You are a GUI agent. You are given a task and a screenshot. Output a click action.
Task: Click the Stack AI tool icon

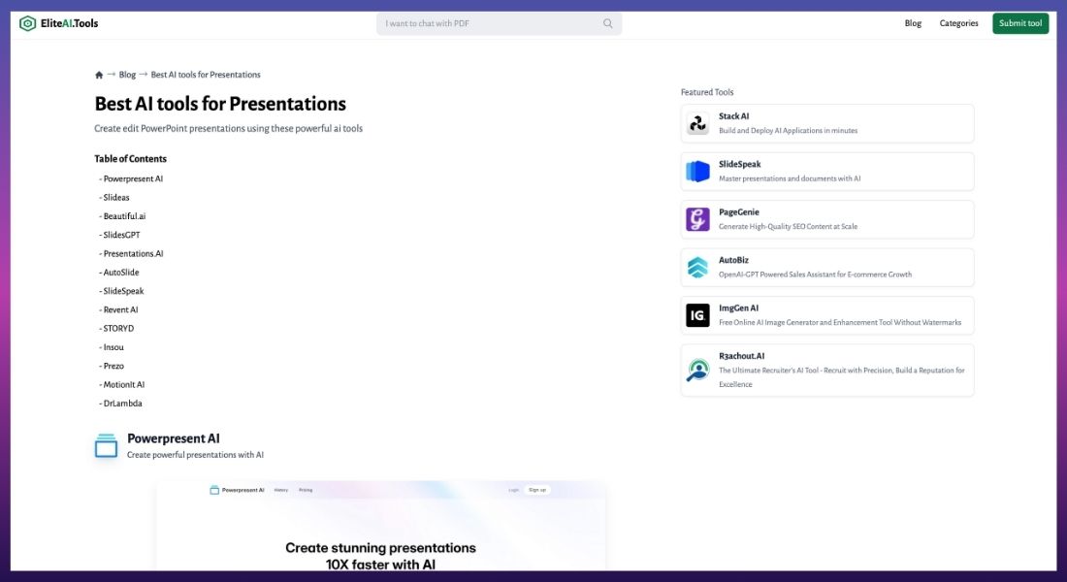tap(697, 123)
